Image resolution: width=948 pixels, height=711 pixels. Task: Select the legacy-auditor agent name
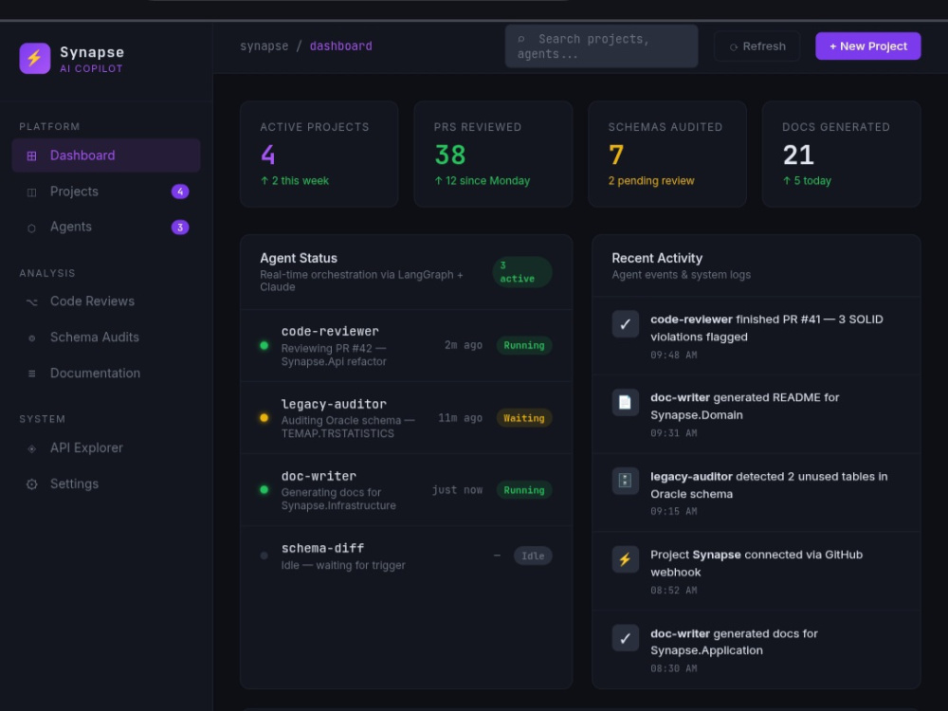(x=334, y=404)
